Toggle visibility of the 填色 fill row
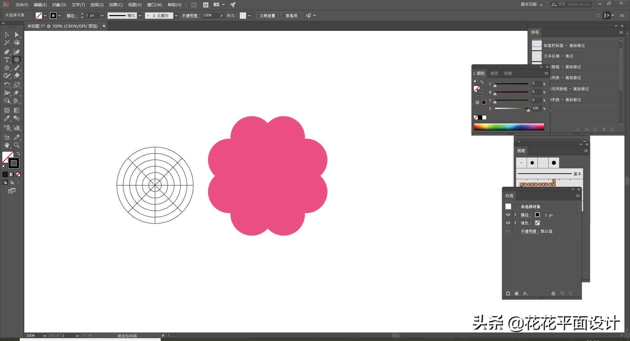 508,223
